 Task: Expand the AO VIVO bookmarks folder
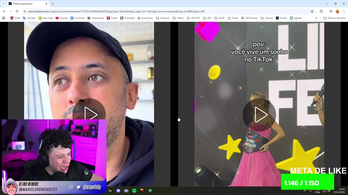pos(193,18)
